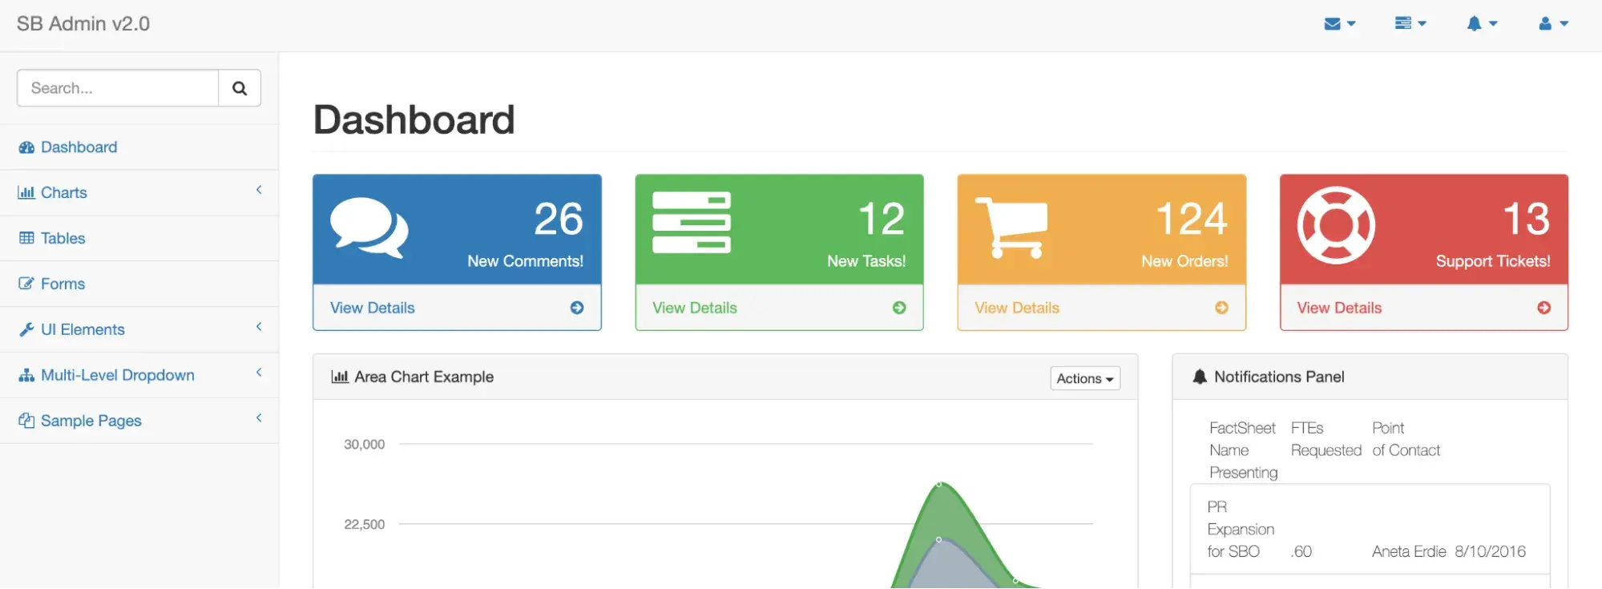Open Forms from the sidebar
The width and height of the screenshot is (1602, 589).
(x=63, y=284)
